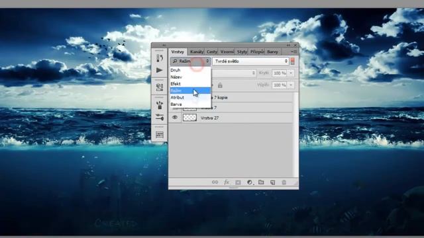Switch to the Vzorník tab
The height and width of the screenshot is (238, 424).
click(227, 52)
